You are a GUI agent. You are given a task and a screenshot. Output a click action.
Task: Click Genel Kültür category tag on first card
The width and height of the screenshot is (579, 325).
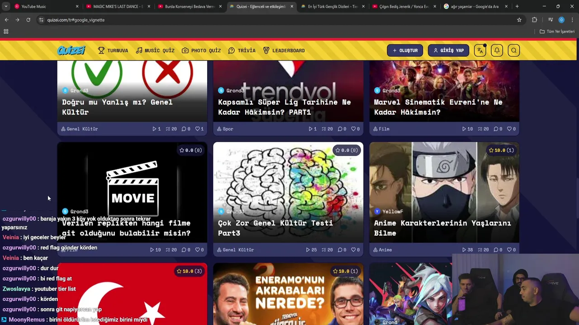80,129
